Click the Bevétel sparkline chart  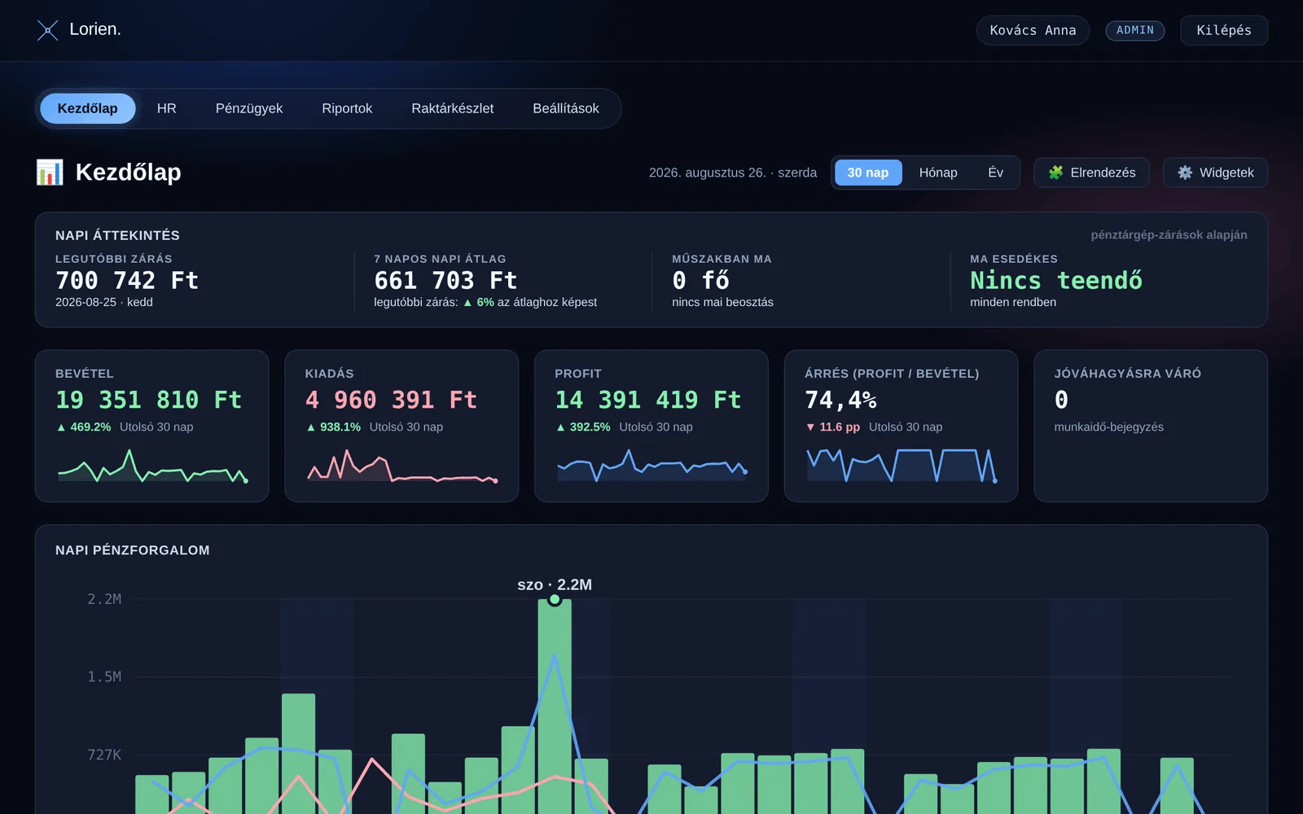pyautogui.click(x=152, y=466)
